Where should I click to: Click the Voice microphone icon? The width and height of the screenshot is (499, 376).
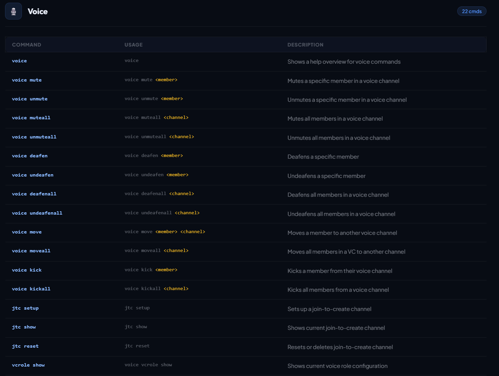[13, 11]
